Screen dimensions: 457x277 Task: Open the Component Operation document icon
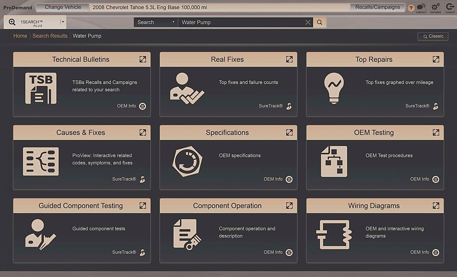pos(187,234)
